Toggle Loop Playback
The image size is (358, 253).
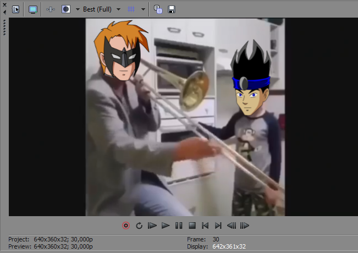pyautogui.click(x=139, y=226)
